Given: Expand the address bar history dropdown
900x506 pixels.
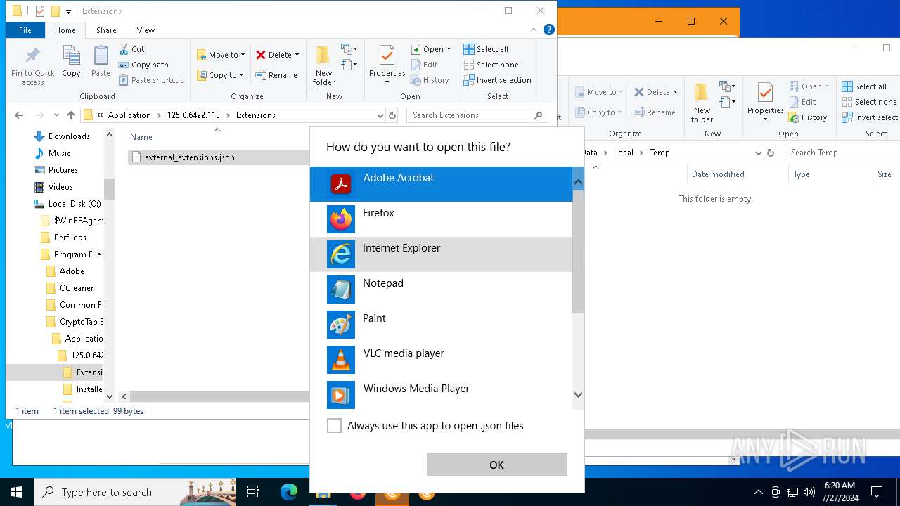Looking at the screenshot, I should coord(380,115).
